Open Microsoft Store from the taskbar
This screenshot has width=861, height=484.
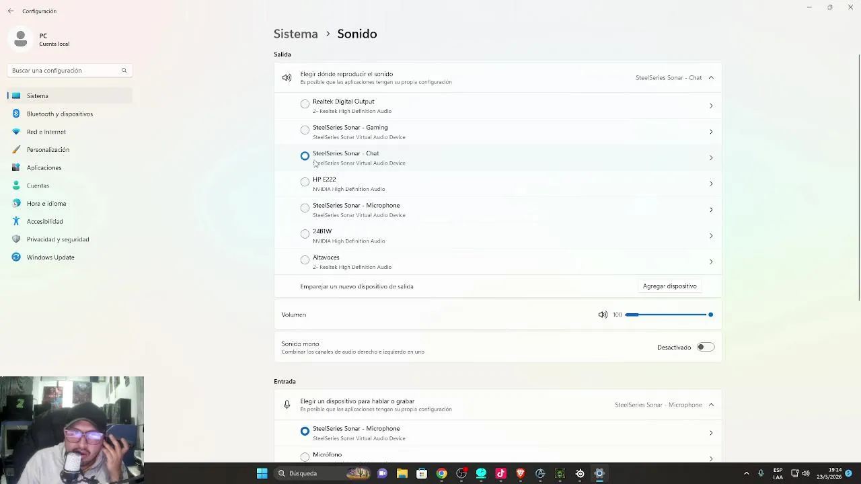422,473
